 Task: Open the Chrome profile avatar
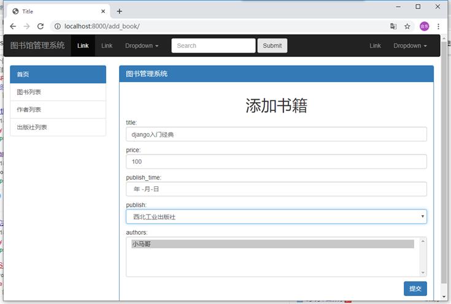coord(424,26)
